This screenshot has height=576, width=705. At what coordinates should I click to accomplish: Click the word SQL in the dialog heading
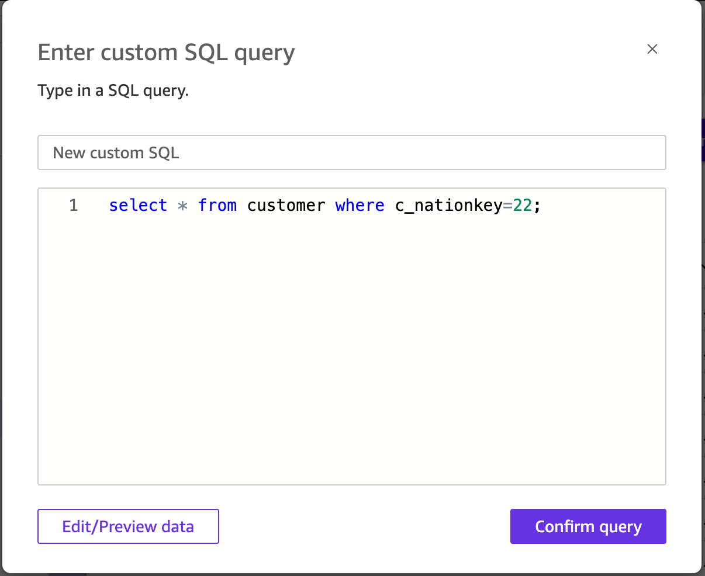pyautogui.click(x=206, y=53)
